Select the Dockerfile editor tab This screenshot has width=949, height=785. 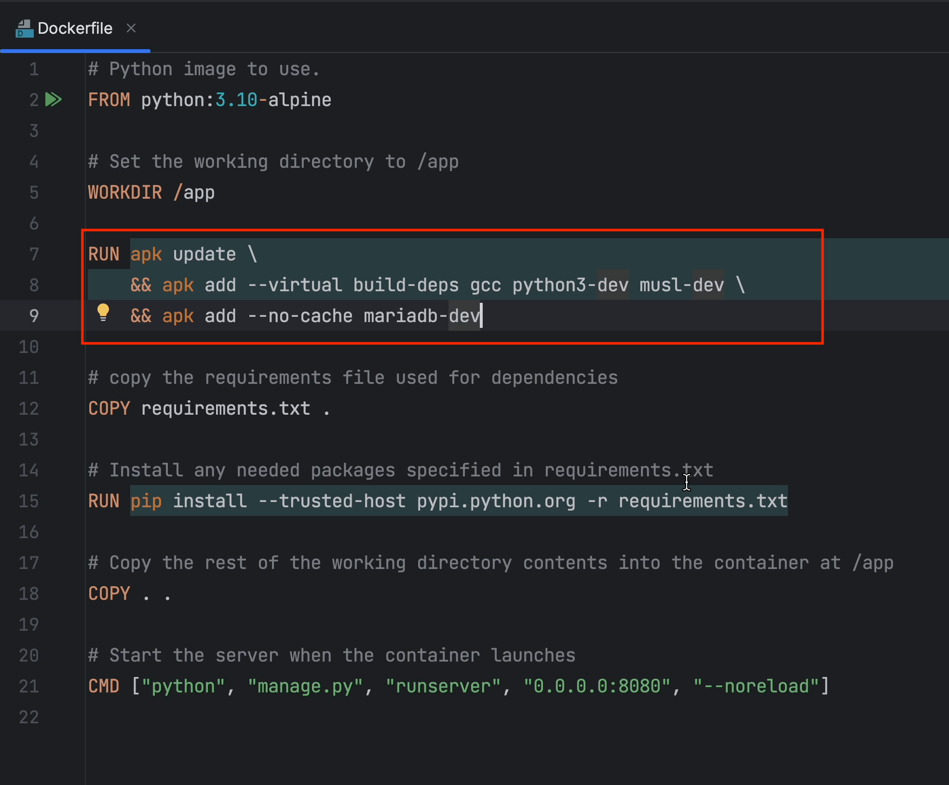[x=75, y=28]
